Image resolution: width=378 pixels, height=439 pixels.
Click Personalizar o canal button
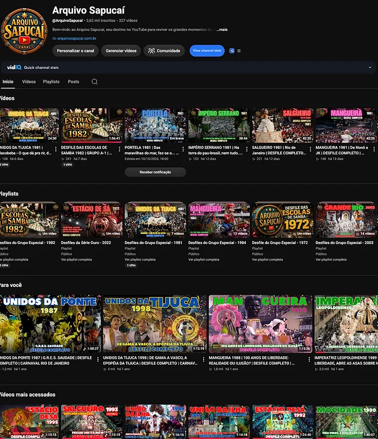(76, 51)
